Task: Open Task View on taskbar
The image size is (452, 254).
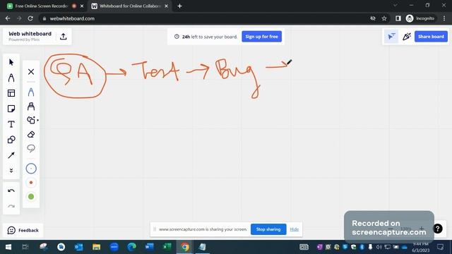Action: 25,247
